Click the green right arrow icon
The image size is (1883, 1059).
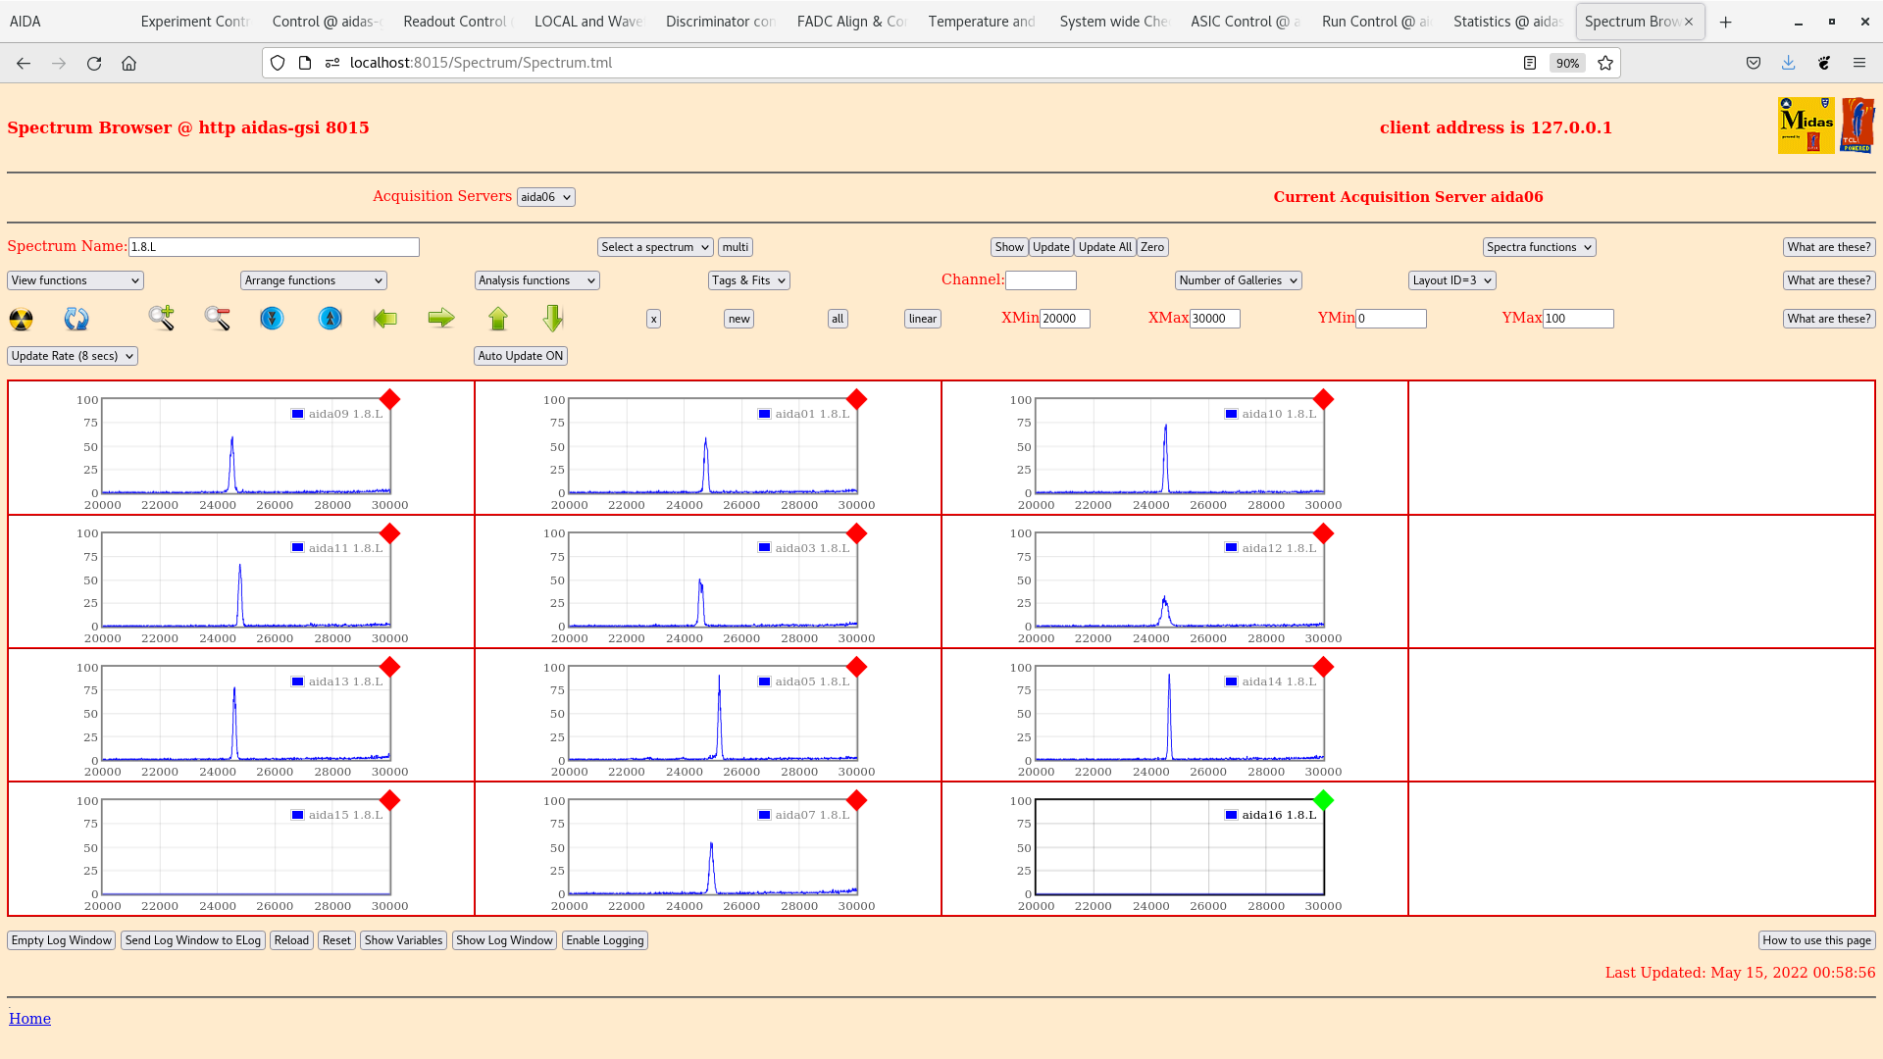point(441,318)
